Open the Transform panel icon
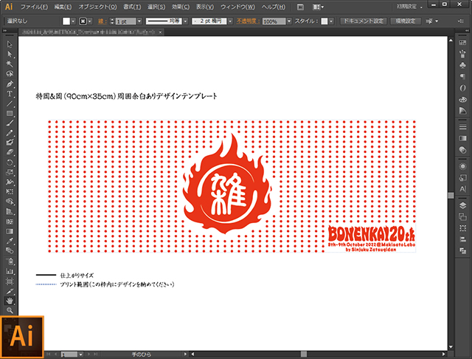 (x=462, y=228)
